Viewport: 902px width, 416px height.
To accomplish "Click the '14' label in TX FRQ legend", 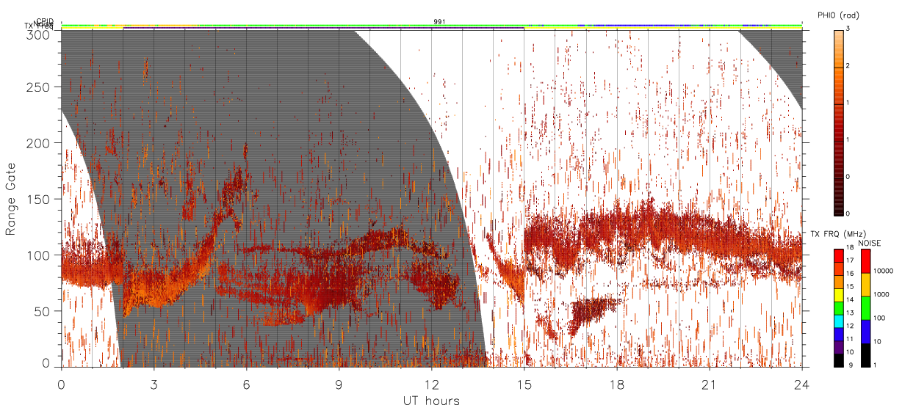I will (851, 300).
